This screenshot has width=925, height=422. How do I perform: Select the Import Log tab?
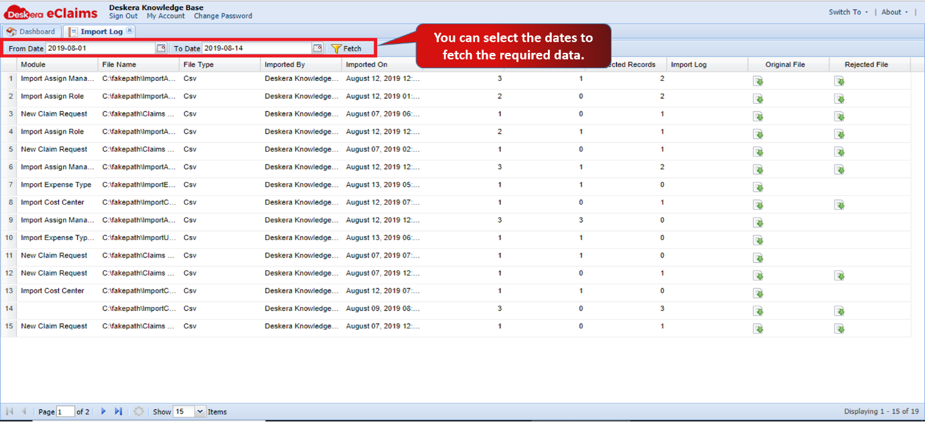(100, 31)
